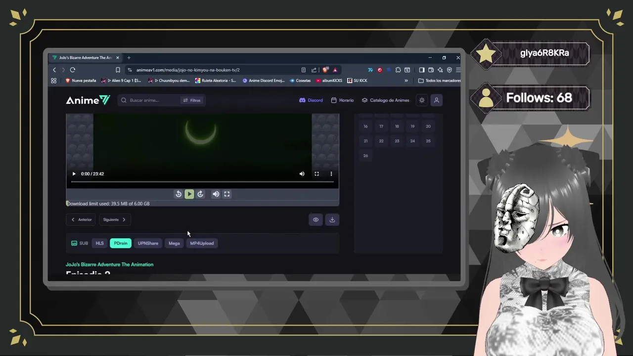Click the fullscreen icon beside the green play button

point(226,194)
